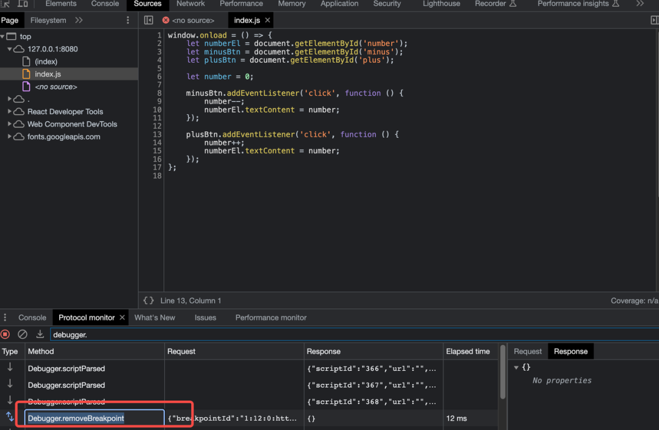Select index.js in the file tree
Image resolution: width=659 pixels, height=430 pixels.
point(48,74)
